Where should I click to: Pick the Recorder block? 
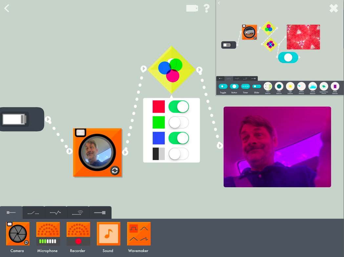(78, 233)
